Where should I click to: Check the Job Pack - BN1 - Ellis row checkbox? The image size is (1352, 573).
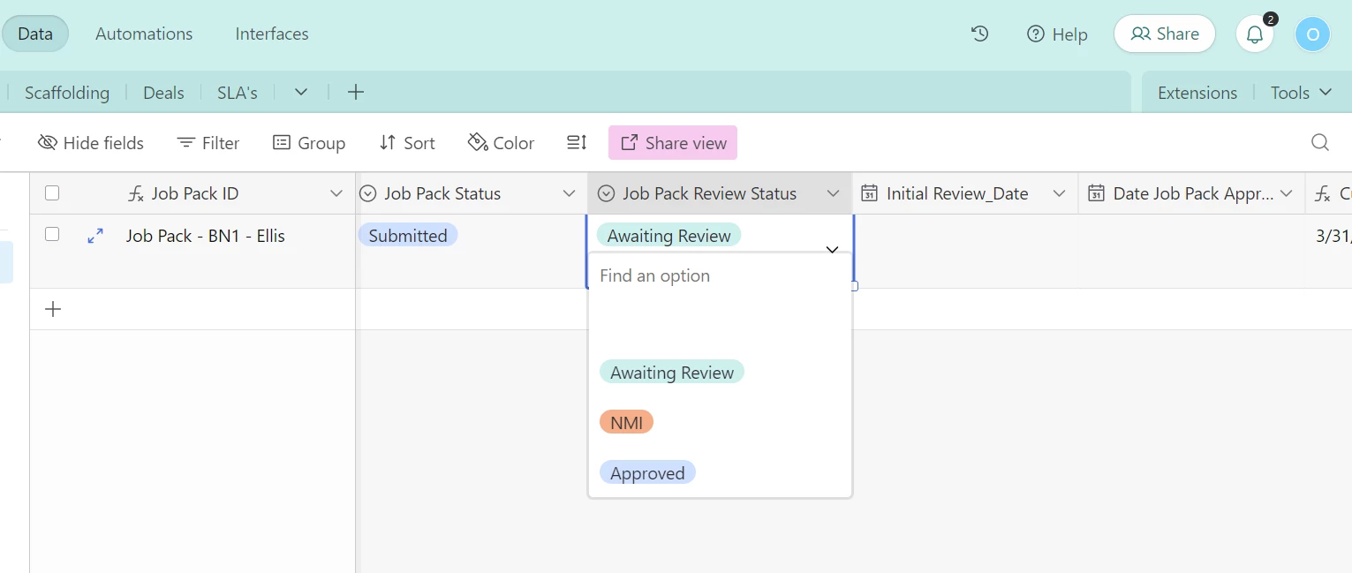52,235
